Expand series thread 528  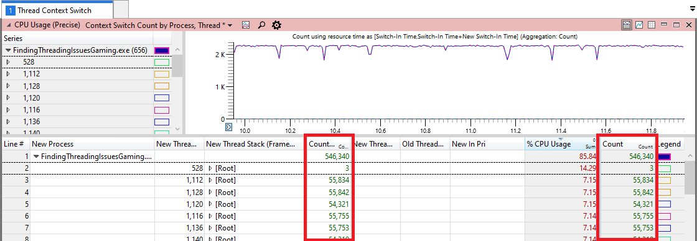click(8, 62)
